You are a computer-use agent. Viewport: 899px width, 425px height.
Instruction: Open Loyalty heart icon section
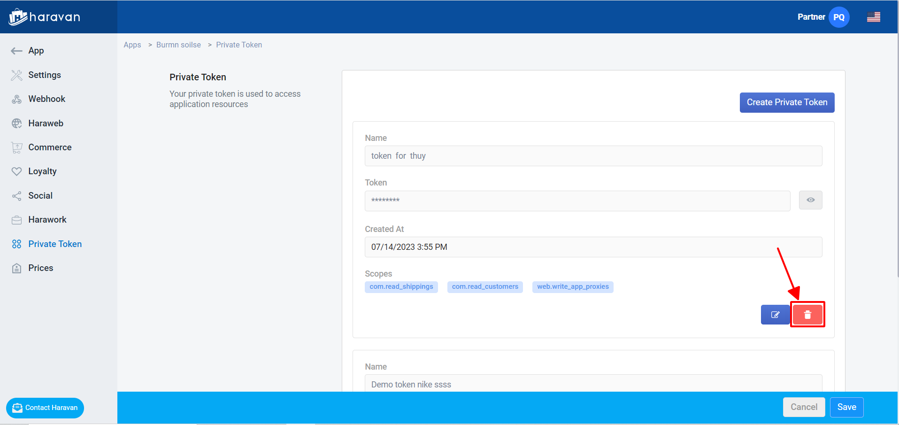coord(17,171)
